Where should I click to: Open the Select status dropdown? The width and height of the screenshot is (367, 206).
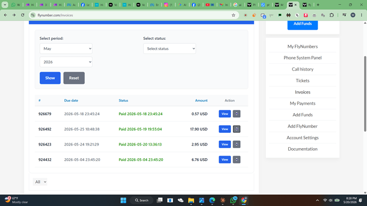point(170,49)
